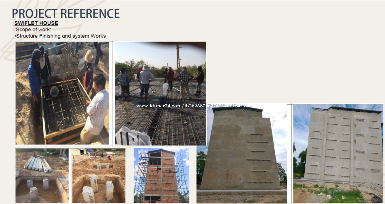Viewport: 385px width, 204px height.
Task: Click the man in plaid shirt on slab
Action: point(185,82)
